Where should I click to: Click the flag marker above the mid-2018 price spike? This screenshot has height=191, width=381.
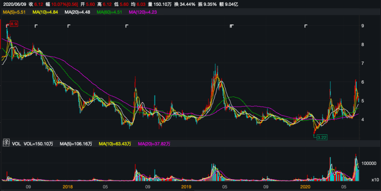click(x=127, y=26)
